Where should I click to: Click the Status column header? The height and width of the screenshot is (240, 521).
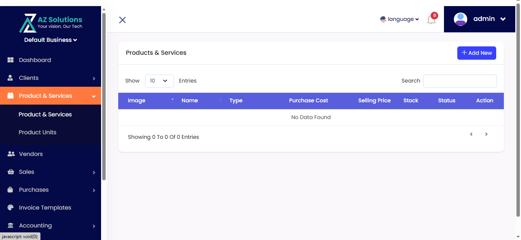pyautogui.click(x=447, y=100)
